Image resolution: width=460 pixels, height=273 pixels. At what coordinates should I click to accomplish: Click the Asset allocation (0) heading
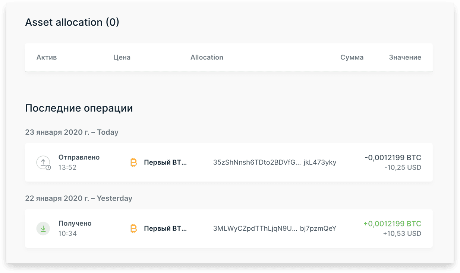(72, 22)
